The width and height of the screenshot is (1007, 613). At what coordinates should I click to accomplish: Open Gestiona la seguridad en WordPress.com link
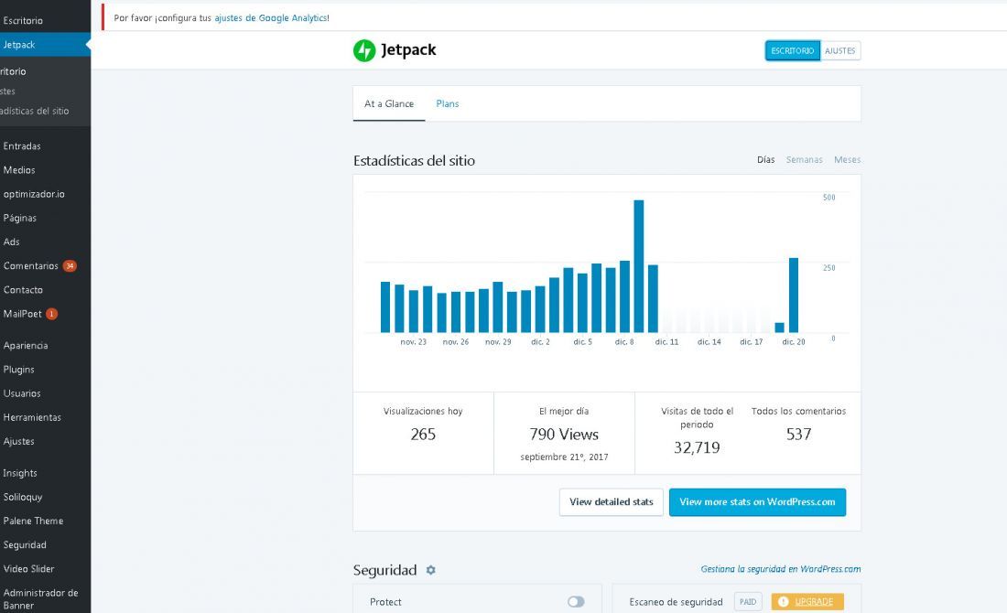coord(780,569)
